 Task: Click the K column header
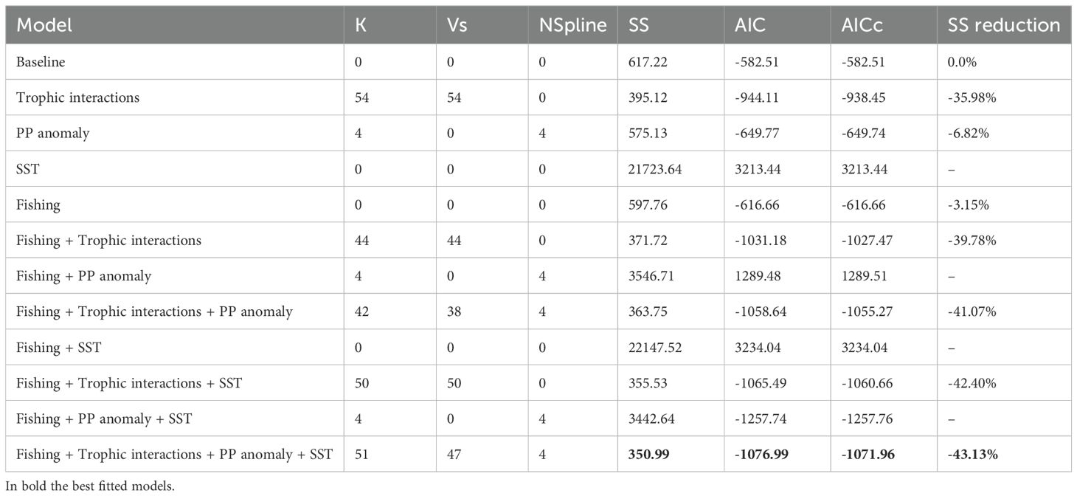coord(359,25)
